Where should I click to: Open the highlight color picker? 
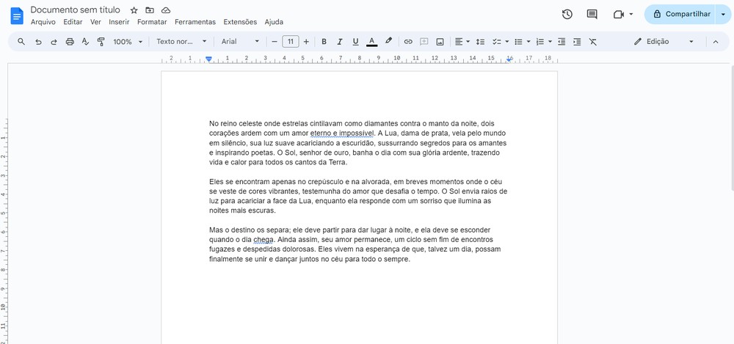388,42
